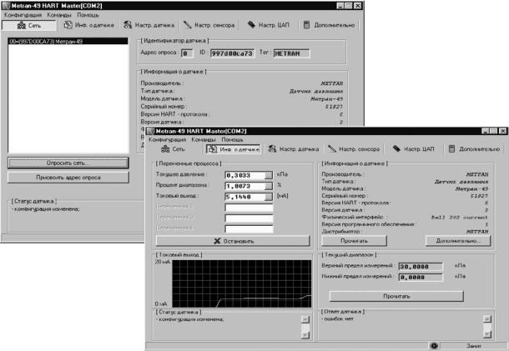This screenshot has height=351, width=509.
Task: Click the small button beside Текущее давление value
Action: pos(269,175)
